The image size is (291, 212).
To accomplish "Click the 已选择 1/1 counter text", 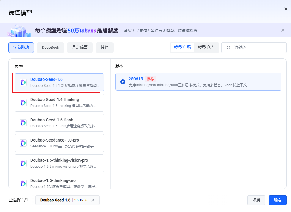I will [18, 200].
